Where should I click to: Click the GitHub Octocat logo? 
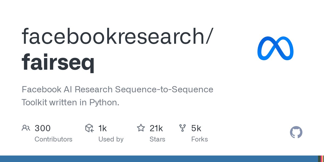click(296, 133)
